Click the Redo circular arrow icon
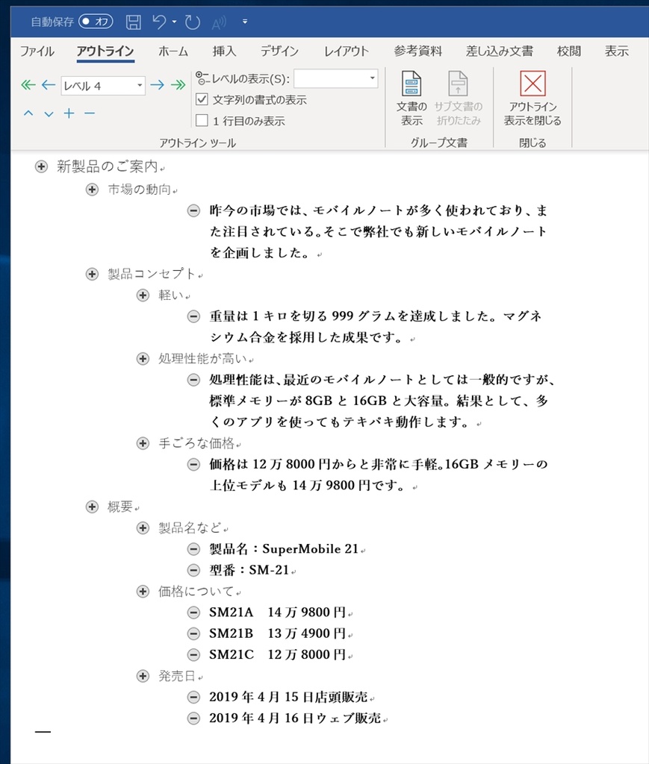This screenshot has width=649, height=764. pos(193,22)
